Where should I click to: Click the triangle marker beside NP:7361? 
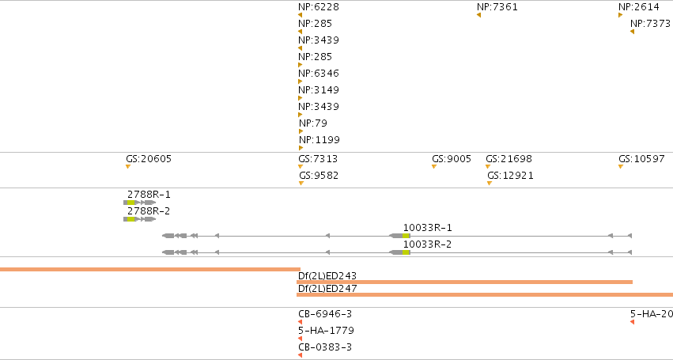click(478, 15)
